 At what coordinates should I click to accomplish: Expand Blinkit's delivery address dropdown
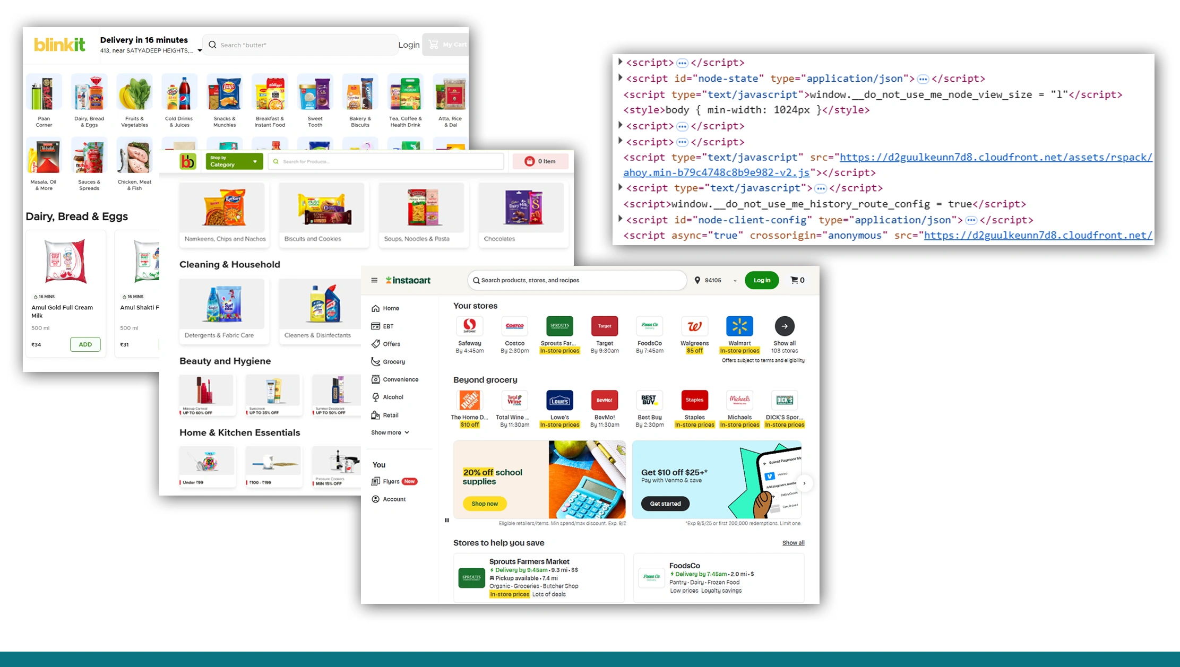tap(199, 50)
